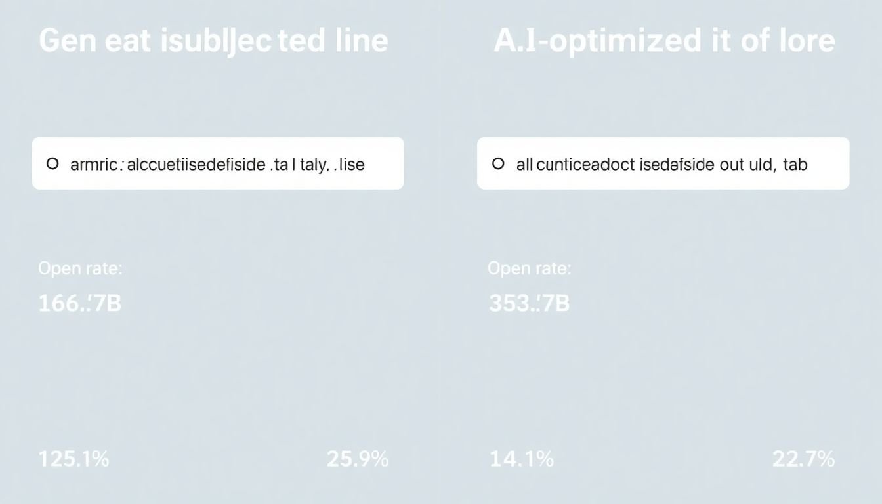
Task: Select the 353.'7B open rate value
Action: (529, 303)
